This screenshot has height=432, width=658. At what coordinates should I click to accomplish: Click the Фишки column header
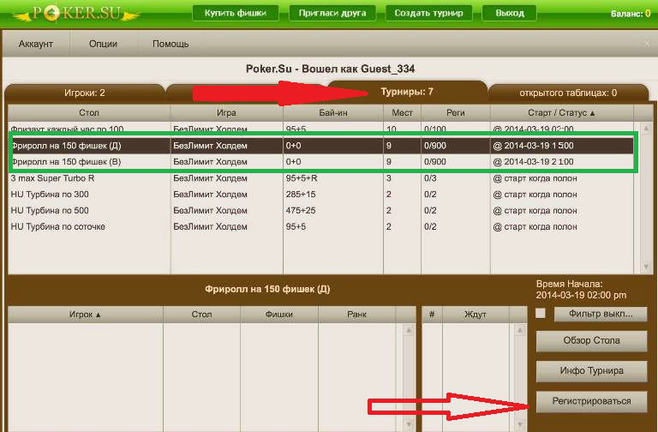pyautogui.click(x=279, y=315)
